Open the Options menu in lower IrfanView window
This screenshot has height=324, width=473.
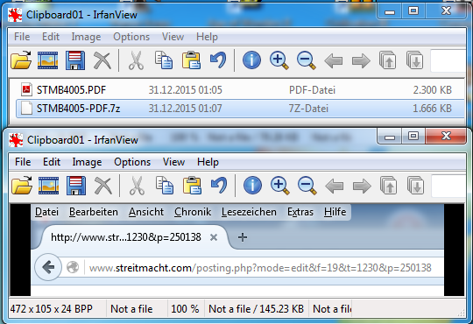coord(132,162)
